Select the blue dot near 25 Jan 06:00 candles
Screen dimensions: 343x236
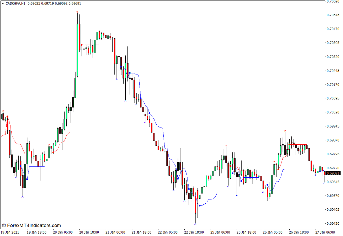click(232, 173)
